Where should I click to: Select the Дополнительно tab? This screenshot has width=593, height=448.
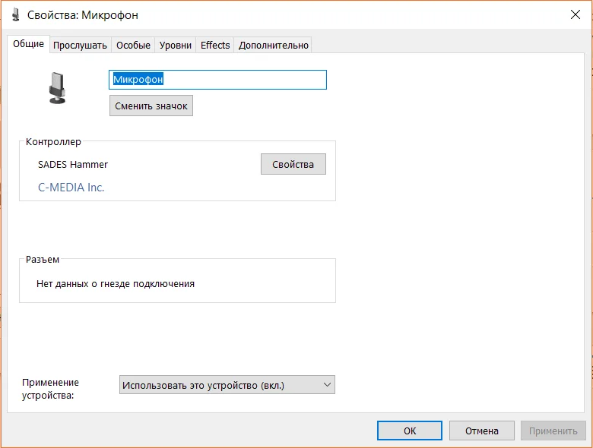pos(274,46)
